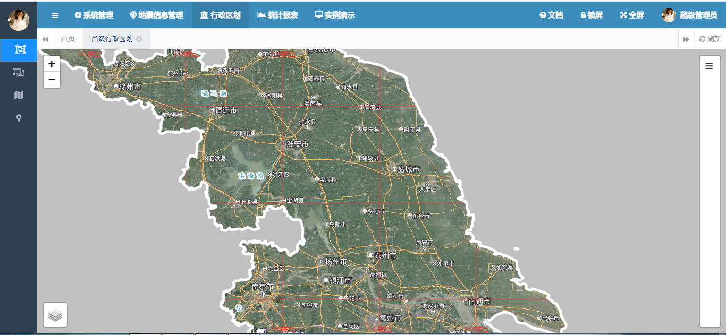Switch to 首页 tab
The width and height of the screenshot is (726, 335).
click(68, 39)
